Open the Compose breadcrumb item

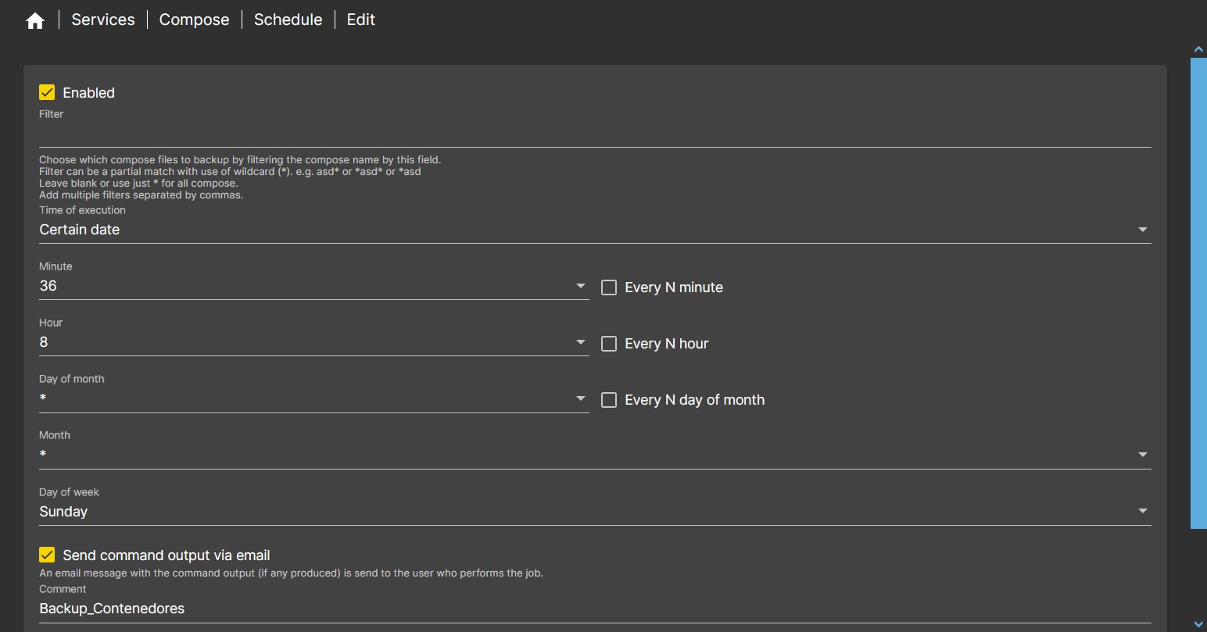(x=194, y=20)
